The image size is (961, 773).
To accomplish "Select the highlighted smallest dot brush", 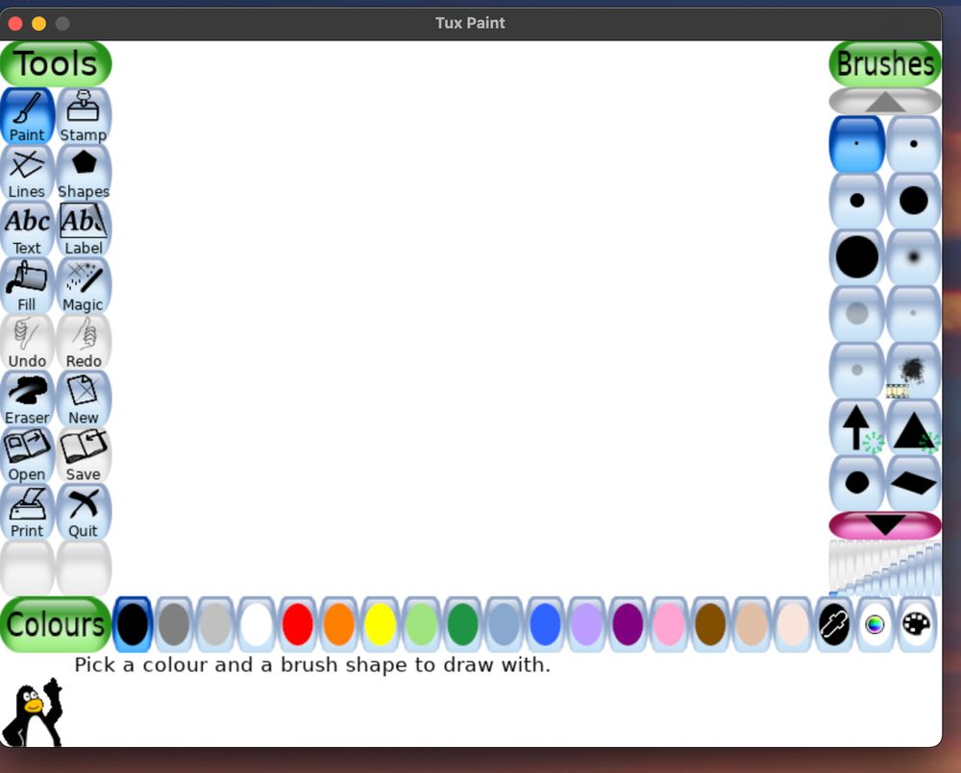I will coord(857,144).
